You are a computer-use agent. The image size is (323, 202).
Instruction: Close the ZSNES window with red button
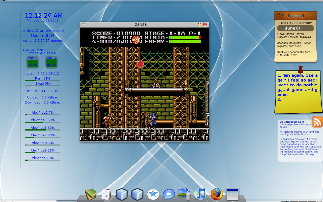[205, 24]
